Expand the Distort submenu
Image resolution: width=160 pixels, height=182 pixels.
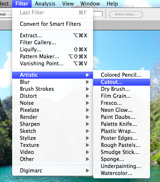[53, 96]
